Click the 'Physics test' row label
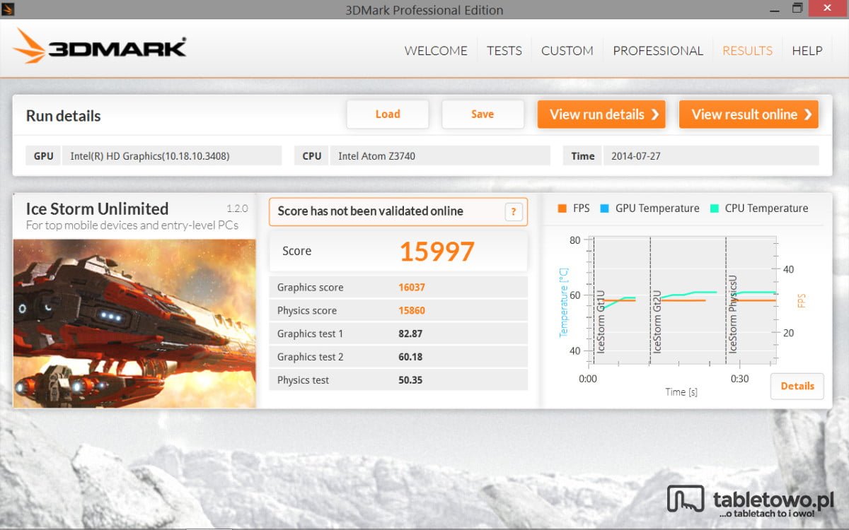This screenshot has height=530, width=849. click(x=303, y=381)
